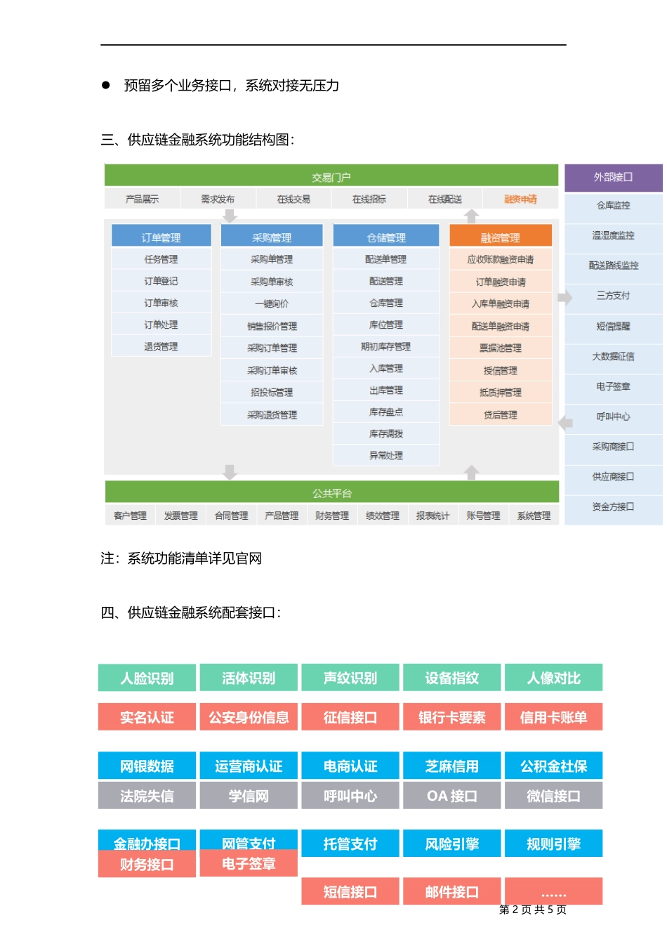Click the 发票管理 cell
Viewport: 667px width, 944px height.
pyautogui.click(x=181, y=515)
